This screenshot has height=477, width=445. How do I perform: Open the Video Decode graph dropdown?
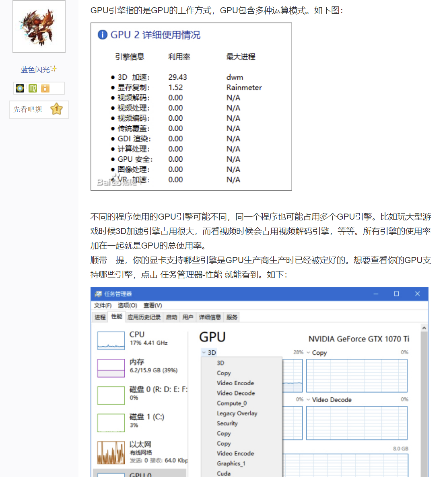point(308,400)
